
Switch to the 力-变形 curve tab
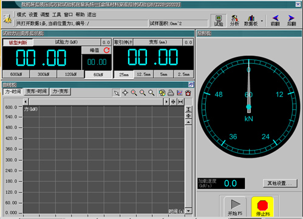pyautogui.click(x=60, y=92)
